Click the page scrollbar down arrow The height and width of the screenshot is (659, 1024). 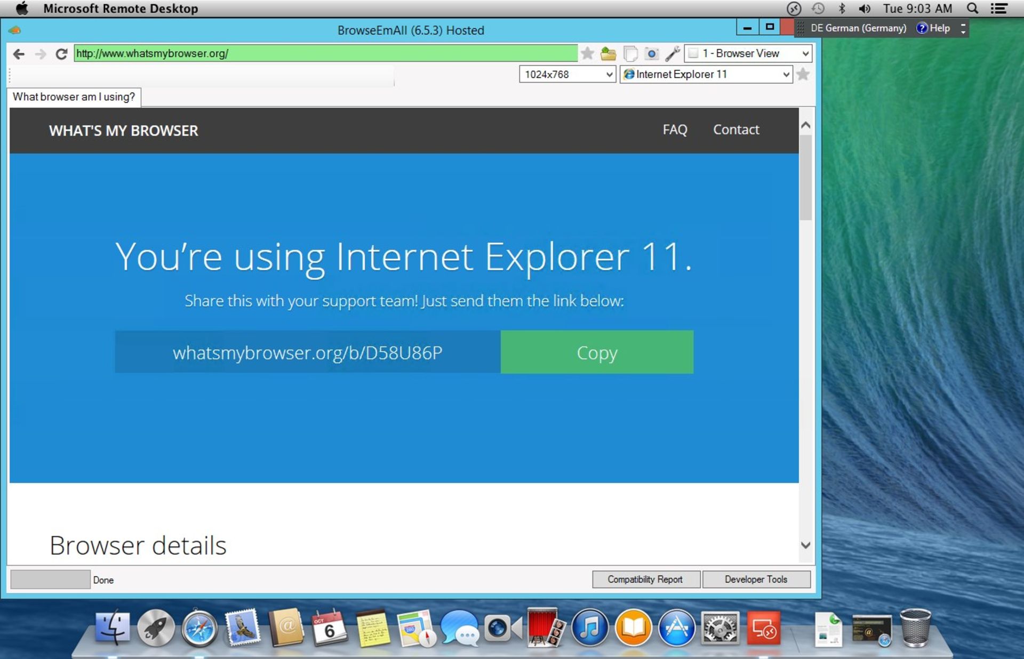(x=805, y=545)
